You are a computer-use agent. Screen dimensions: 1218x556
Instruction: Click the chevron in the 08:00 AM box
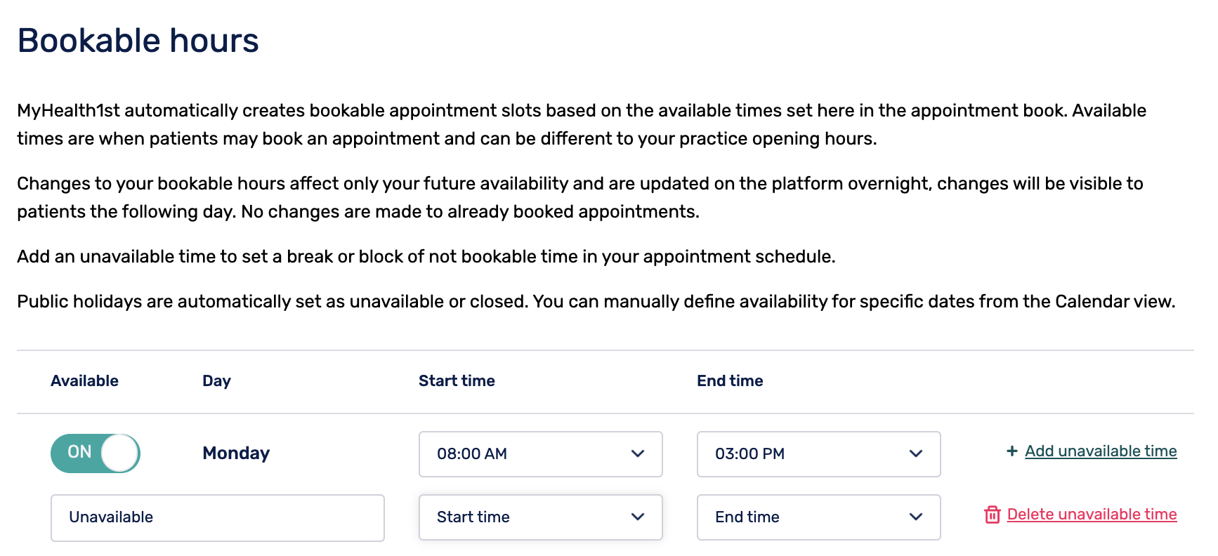637,454
